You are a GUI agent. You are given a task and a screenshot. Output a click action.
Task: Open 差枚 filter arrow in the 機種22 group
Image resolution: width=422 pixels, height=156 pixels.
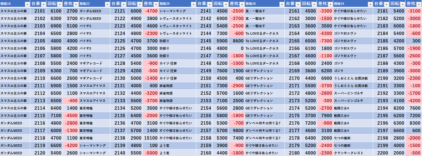click(156, 4)
